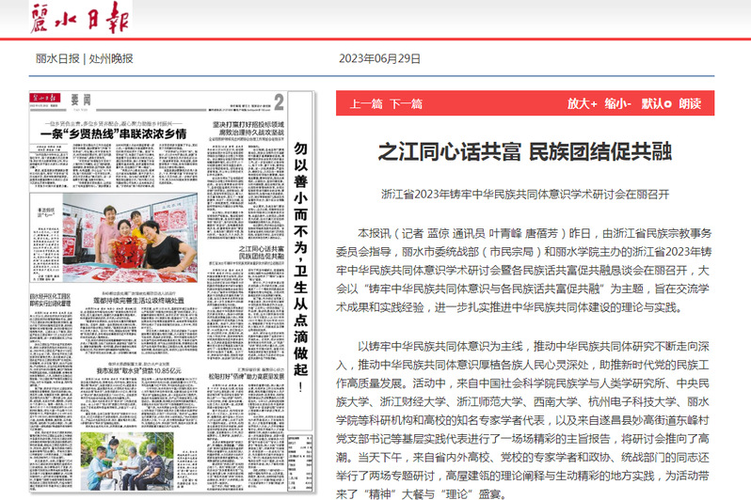The width and height of the screenshot is (751, 500).
Task: Reset font size with 默认
Action: coord(655,103)
